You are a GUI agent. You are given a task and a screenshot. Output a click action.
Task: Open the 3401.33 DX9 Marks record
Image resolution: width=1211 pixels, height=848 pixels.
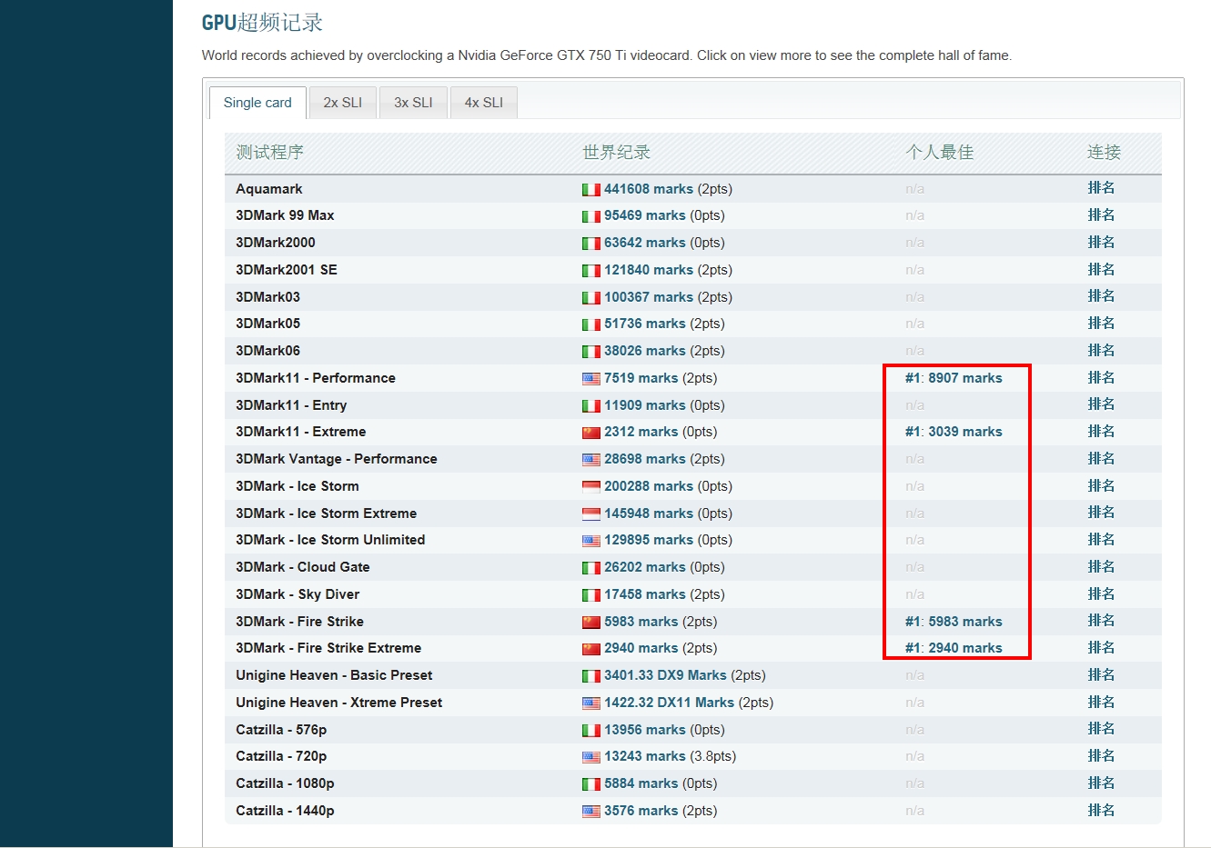(x=665, y=675)
